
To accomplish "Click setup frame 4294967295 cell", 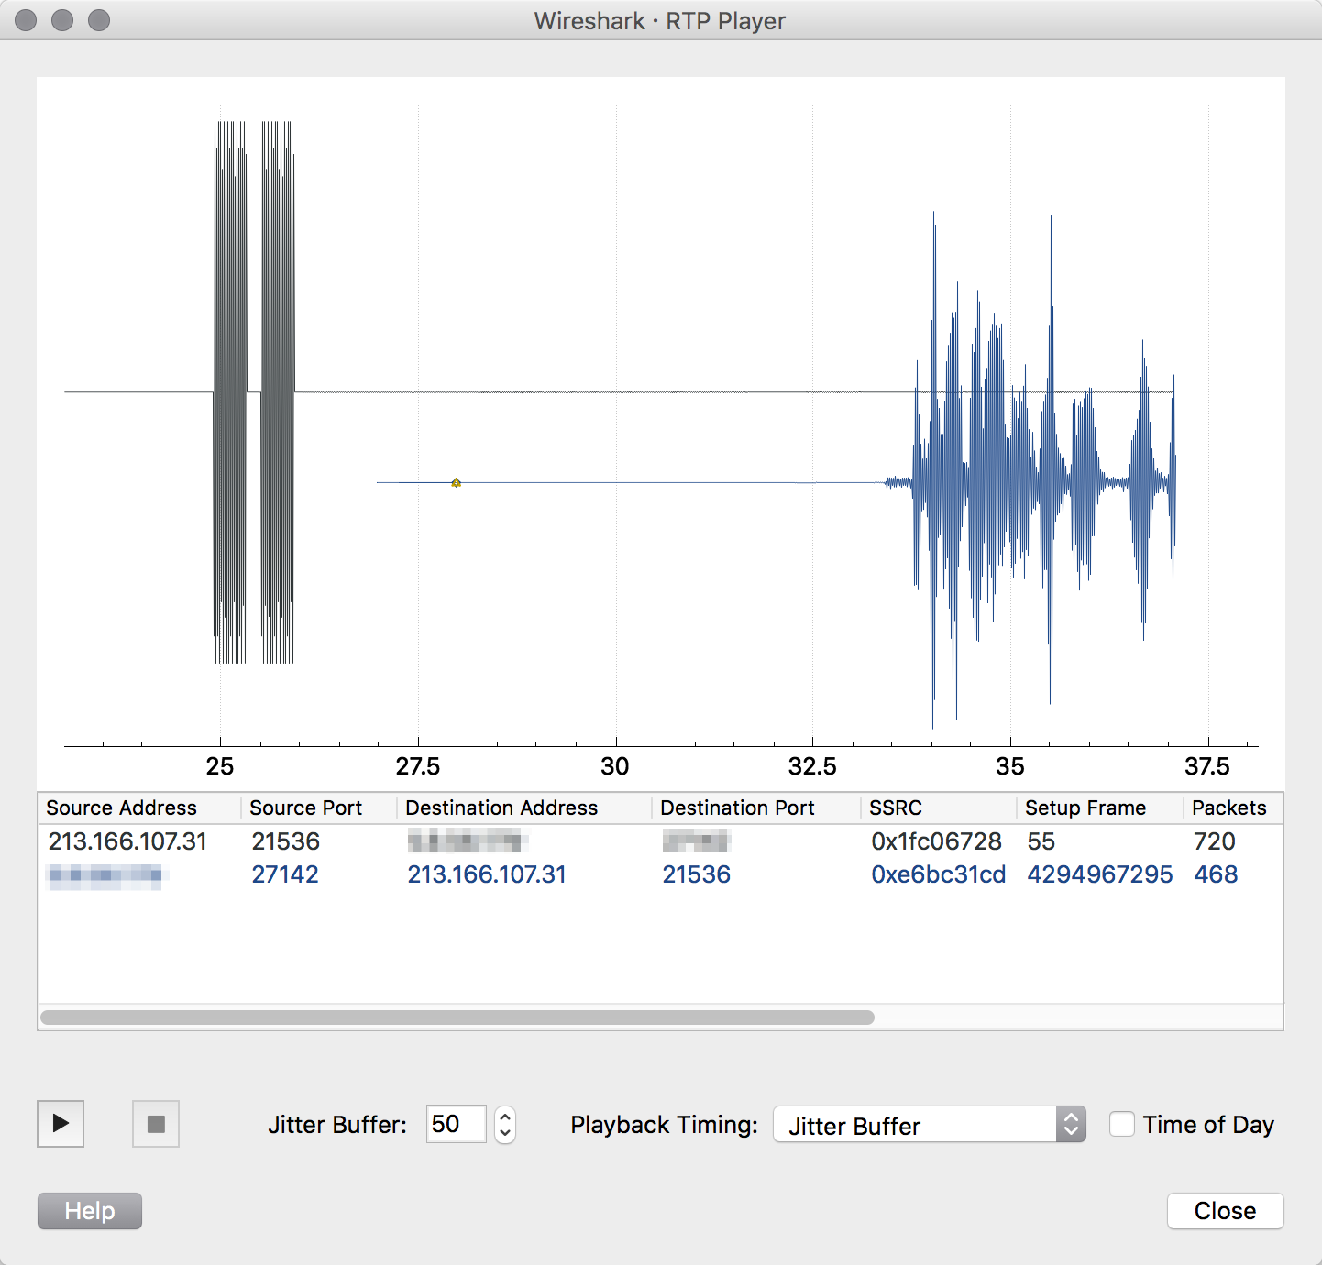I will (1100, 874).
